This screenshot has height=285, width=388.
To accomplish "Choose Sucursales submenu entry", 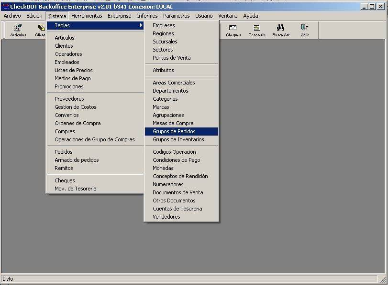I will pos(181,42).
